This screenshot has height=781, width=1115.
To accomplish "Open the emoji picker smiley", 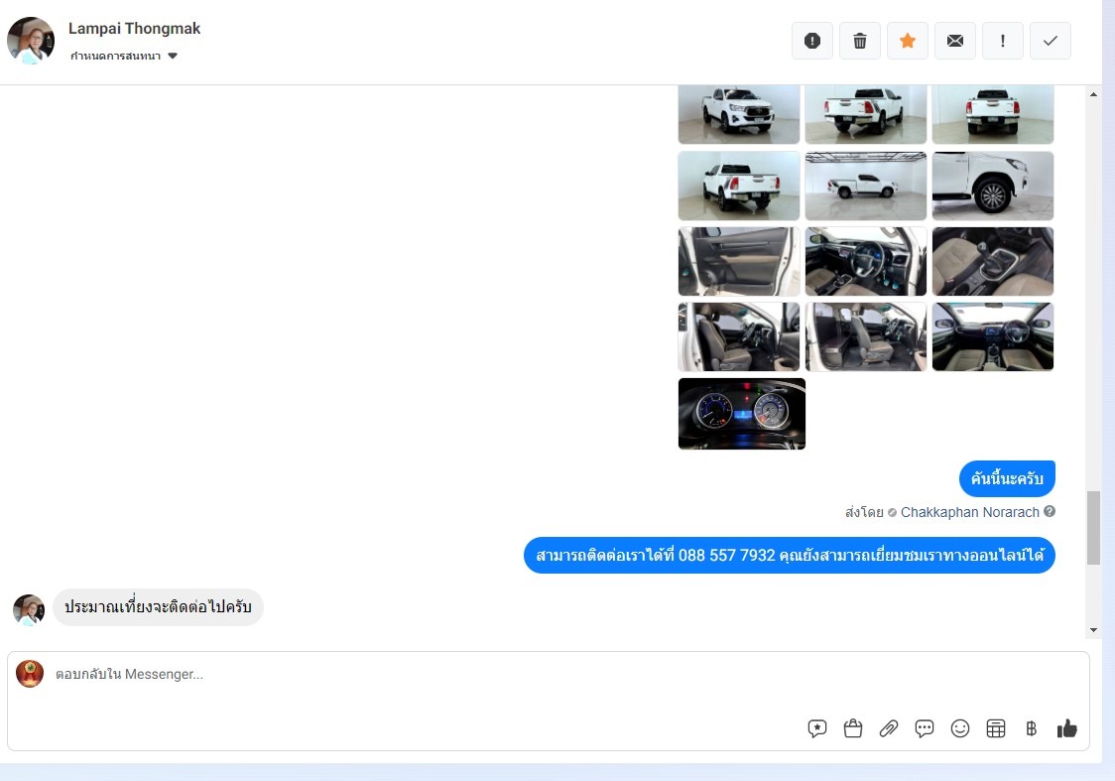I will [960, 728].
